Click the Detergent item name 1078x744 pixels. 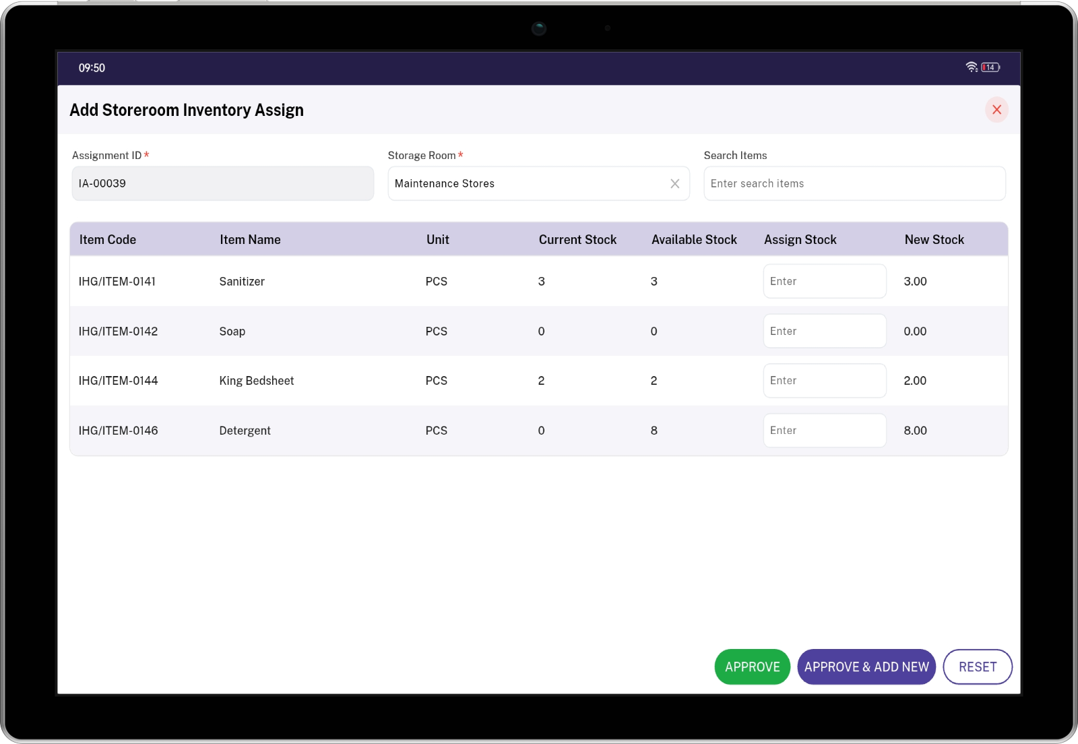(x=245, y=431)
